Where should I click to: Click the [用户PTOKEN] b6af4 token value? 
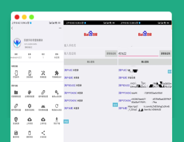(147, 93)
